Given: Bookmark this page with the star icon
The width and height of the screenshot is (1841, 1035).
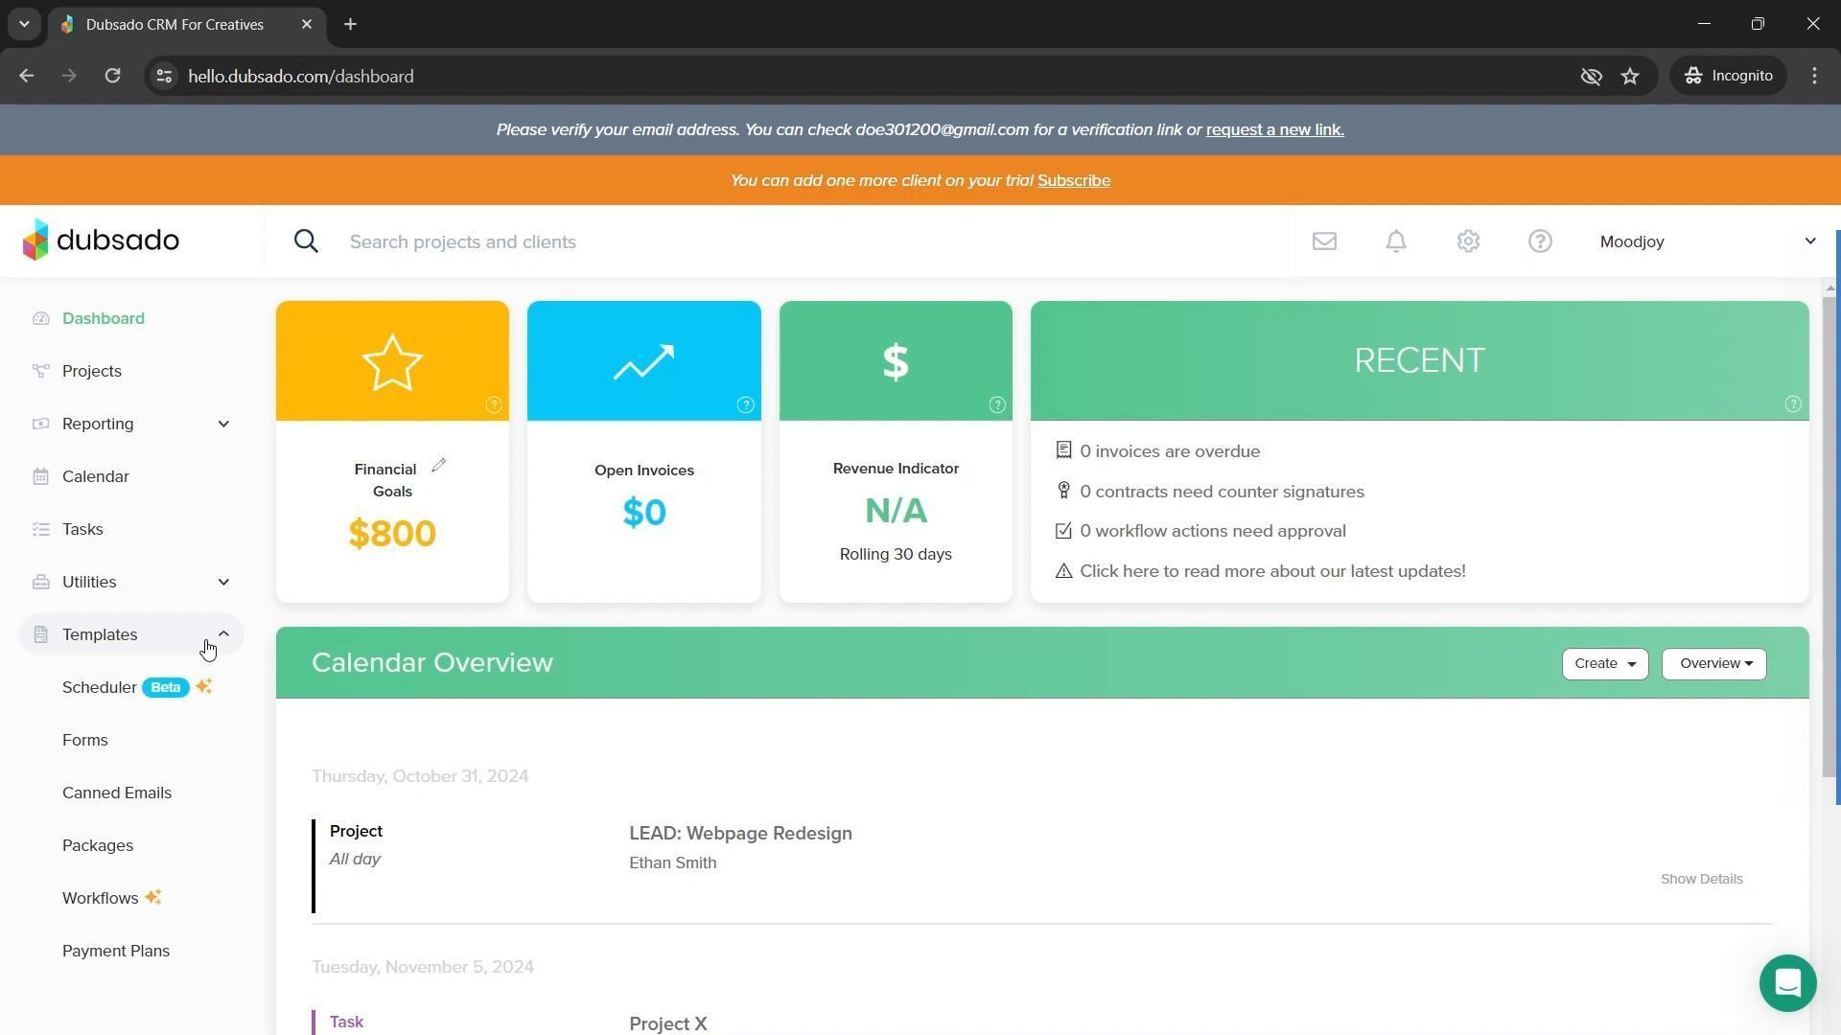Looking at the screenshot, I should [x=1630, y=76].
